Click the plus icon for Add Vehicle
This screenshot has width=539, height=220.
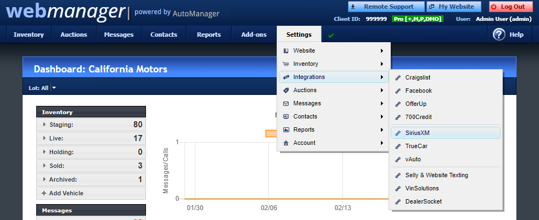coord(44,193)
